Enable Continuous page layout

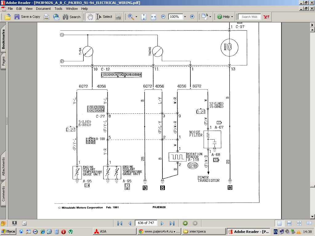289,223
